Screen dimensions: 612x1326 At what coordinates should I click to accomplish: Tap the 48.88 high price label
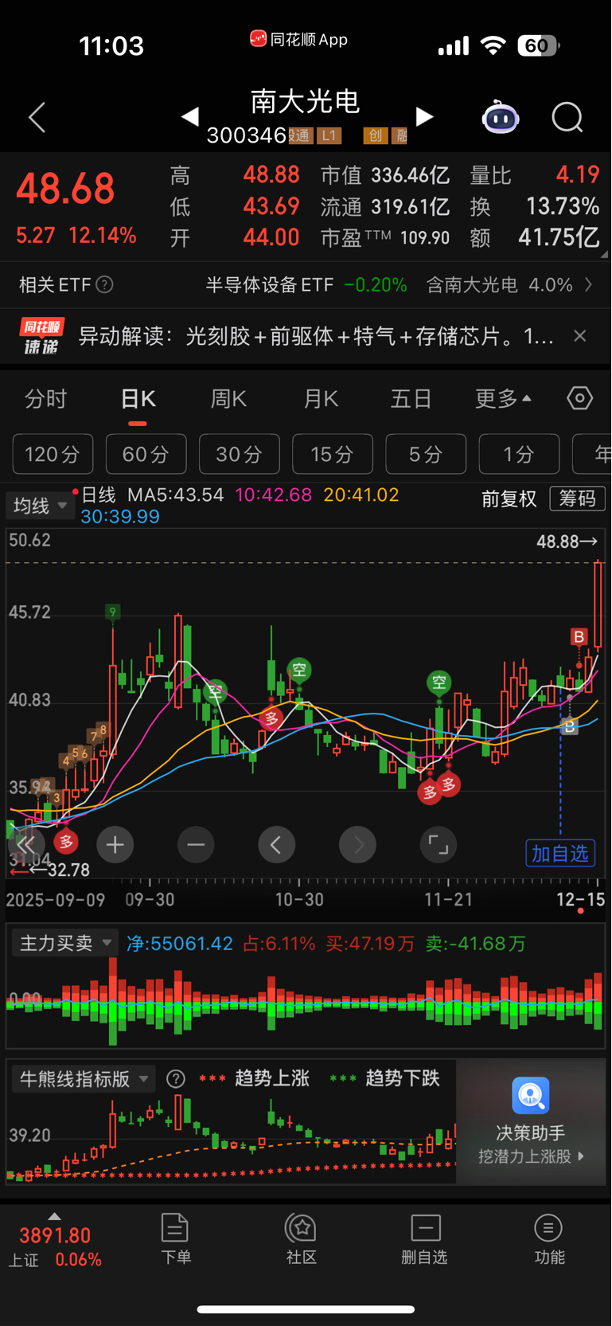click(x=567, y=542)
